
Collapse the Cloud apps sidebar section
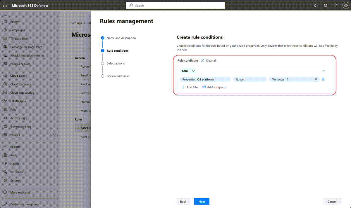54,76
